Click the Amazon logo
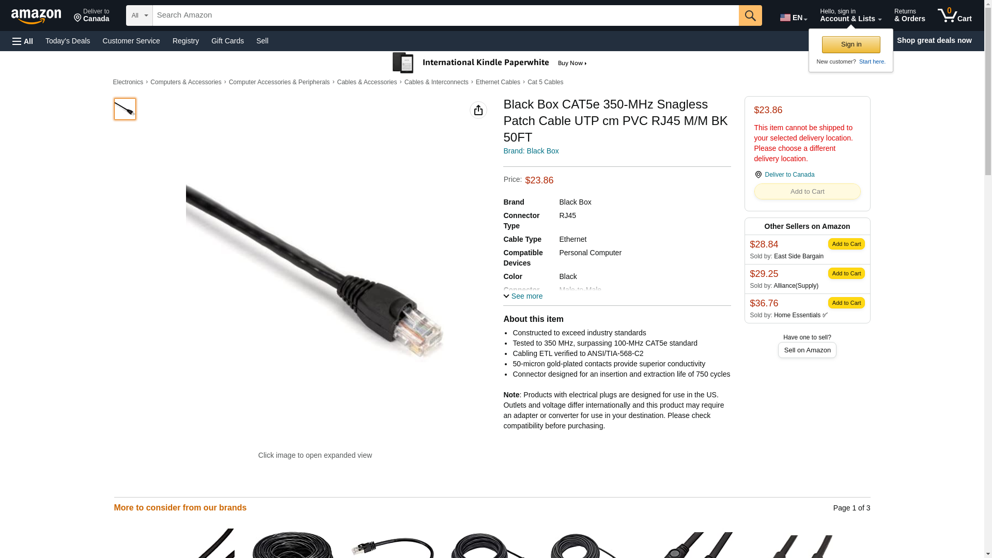992x558 pixels. (36, 16)
